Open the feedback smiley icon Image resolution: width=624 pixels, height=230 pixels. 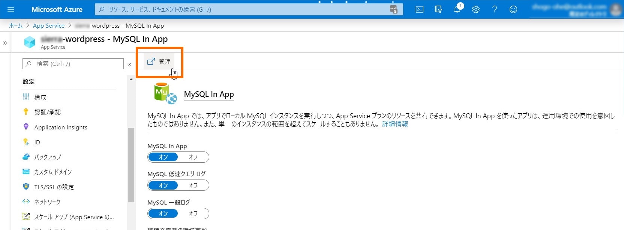coord(513,9)
